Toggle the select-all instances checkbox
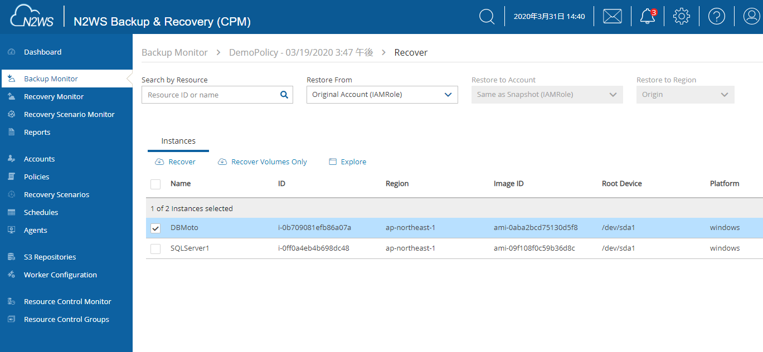Viewport: 763px width, 352px height. [155, 184]
